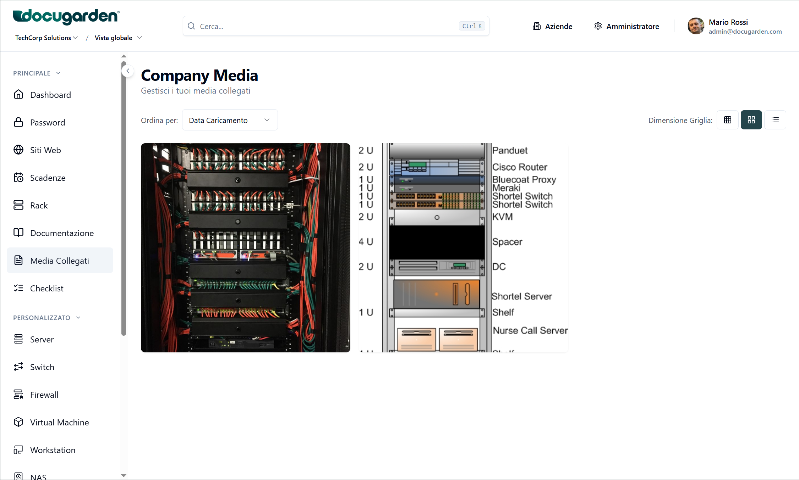Click the Password lock icon

tap(18, 122)
